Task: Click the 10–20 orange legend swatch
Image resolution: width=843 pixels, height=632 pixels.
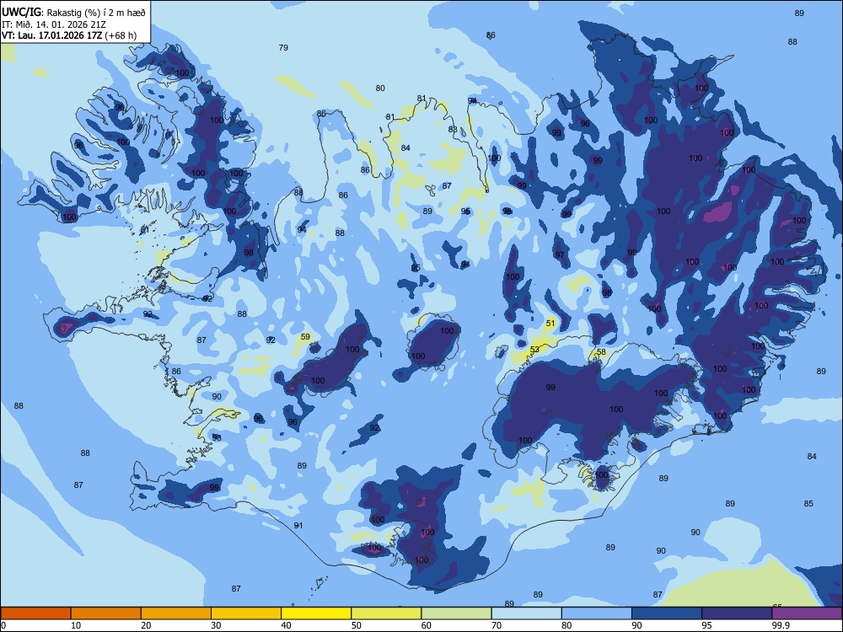Action: (x=106, y=613)
